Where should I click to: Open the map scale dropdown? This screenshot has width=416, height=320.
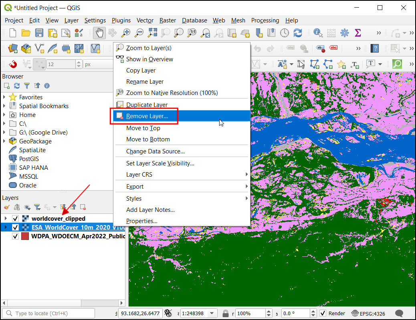[x=212, y=313]
